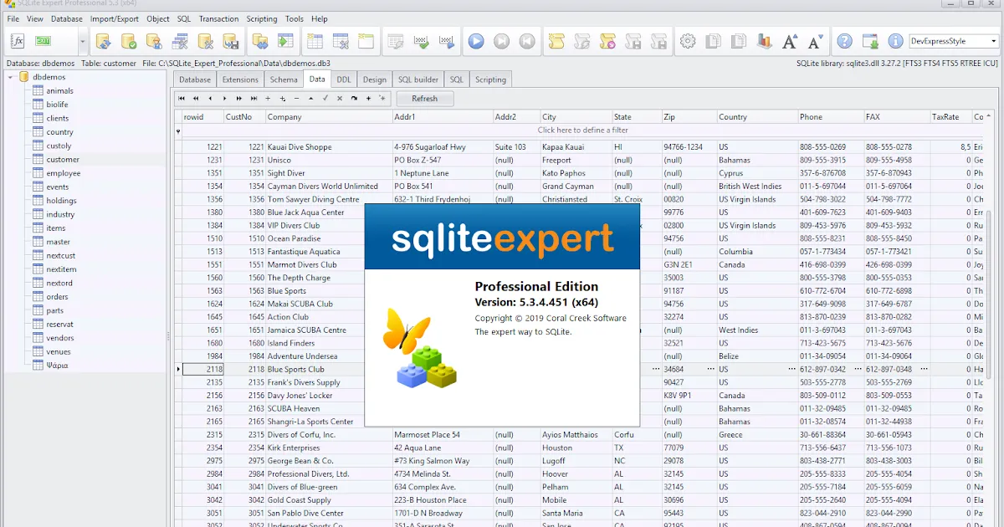Click the check database icon with green checkmark

[129, 41]
